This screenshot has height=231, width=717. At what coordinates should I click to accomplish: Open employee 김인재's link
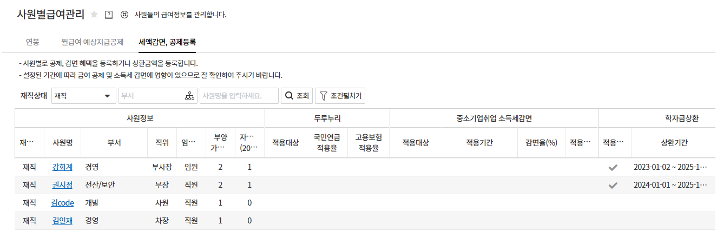pyautogui.click(x=62, y=221)
